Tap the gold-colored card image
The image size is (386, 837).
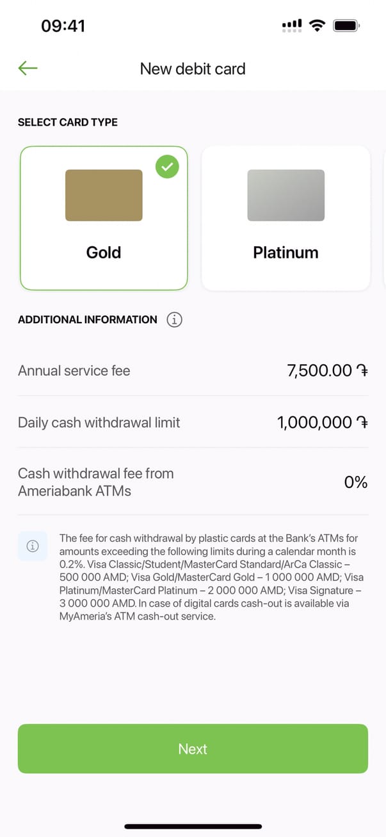point(104,195)
